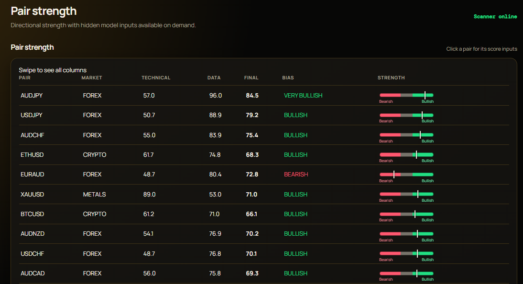
Task: Click the Scanner online status
Action: 495,16
